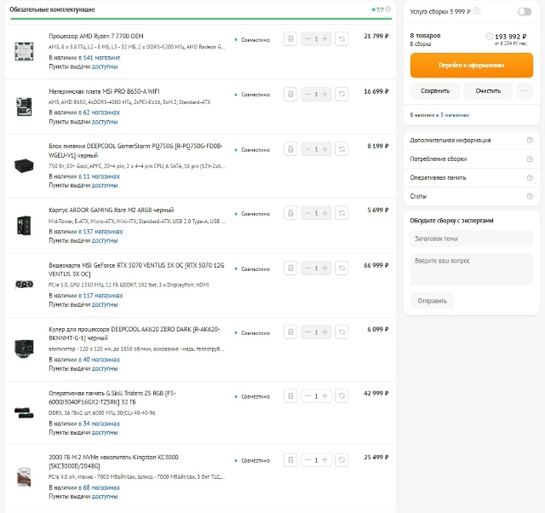Viewport: 545px width, 513px height.
Task: Click the Сохранить button
Action: 435,90
